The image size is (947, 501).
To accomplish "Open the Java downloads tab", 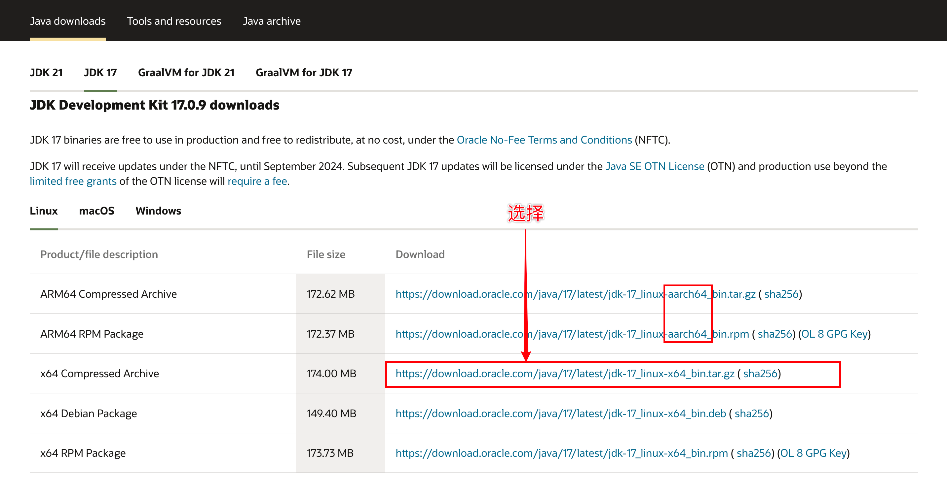I will click(x=68, y=21).
